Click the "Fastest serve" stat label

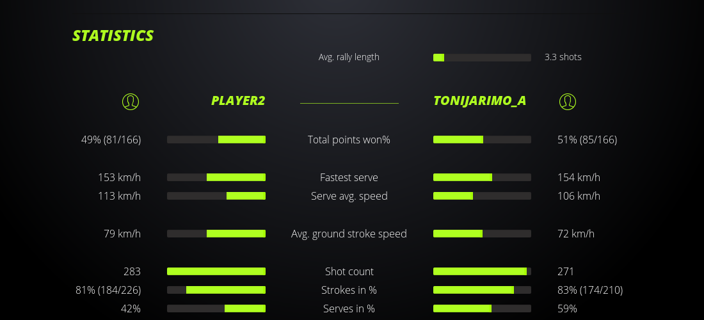[x=349, y=177]
